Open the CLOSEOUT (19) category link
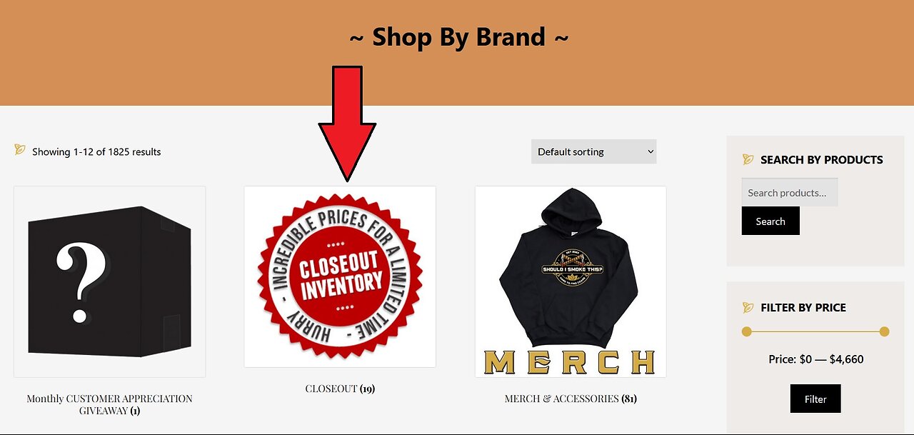This screenshot has height=435, width=914. [340, 389]
